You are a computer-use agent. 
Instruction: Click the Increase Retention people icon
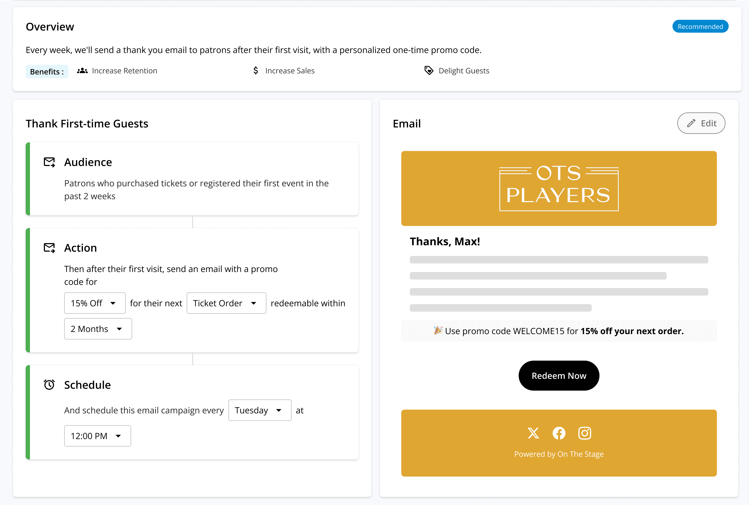click(x=82, y=71)
